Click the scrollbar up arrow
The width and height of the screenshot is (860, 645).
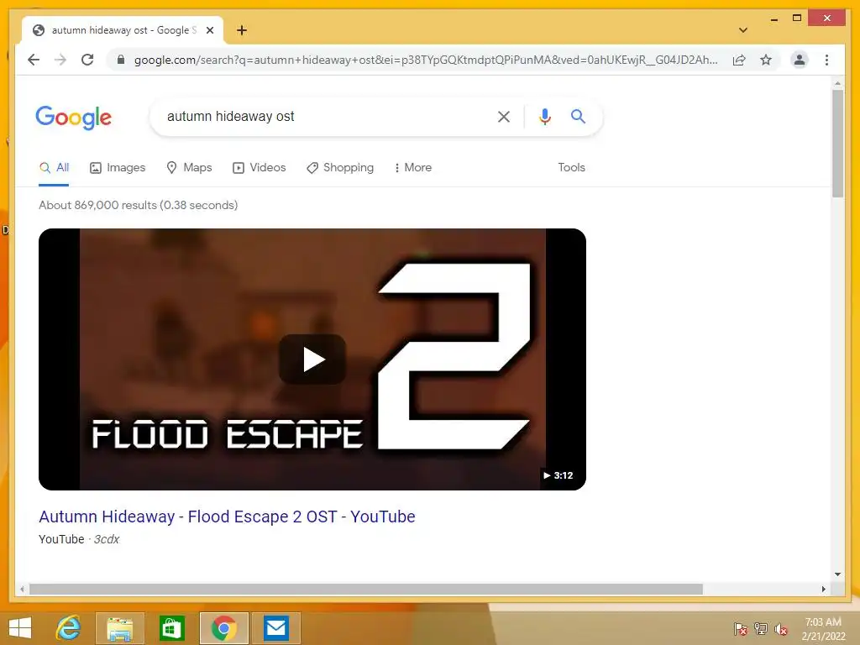tap(837, 83)
